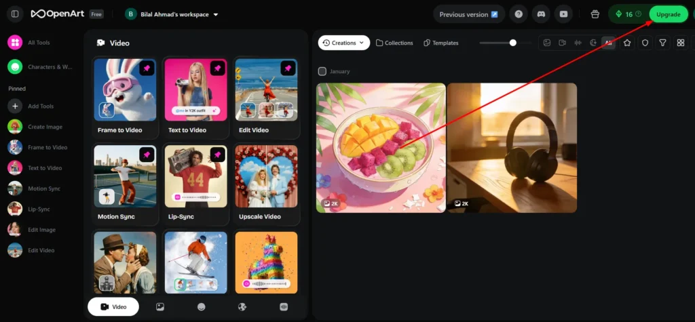
Task: Open the skier tool card
Action: [x=196, y=262]
